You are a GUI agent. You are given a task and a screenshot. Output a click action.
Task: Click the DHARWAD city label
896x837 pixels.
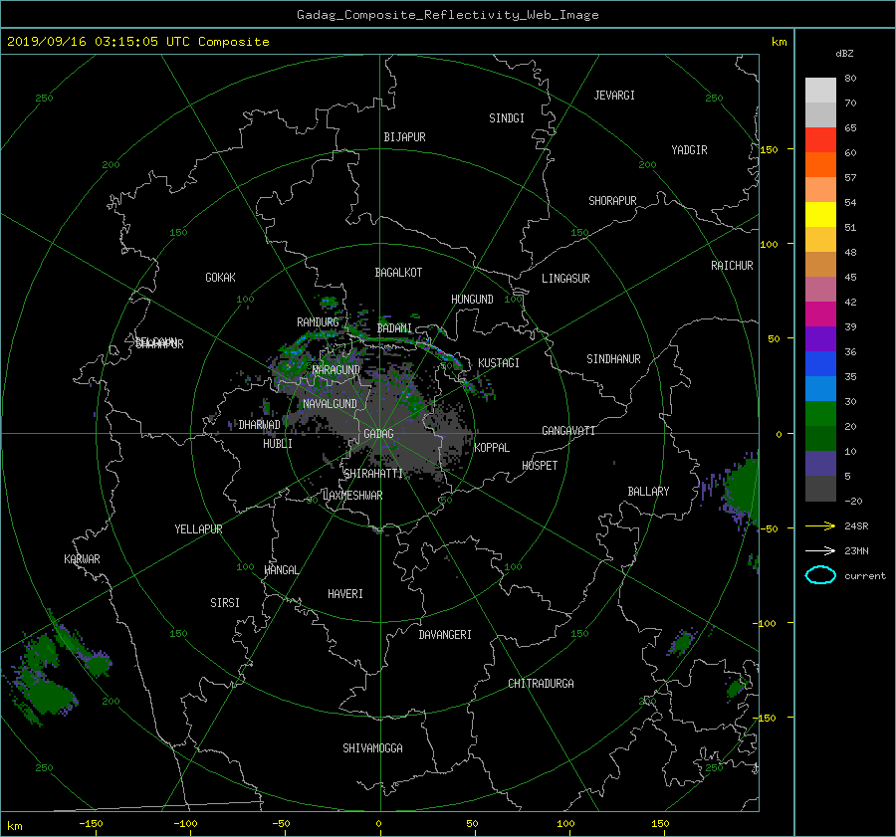tap(260, 425)
